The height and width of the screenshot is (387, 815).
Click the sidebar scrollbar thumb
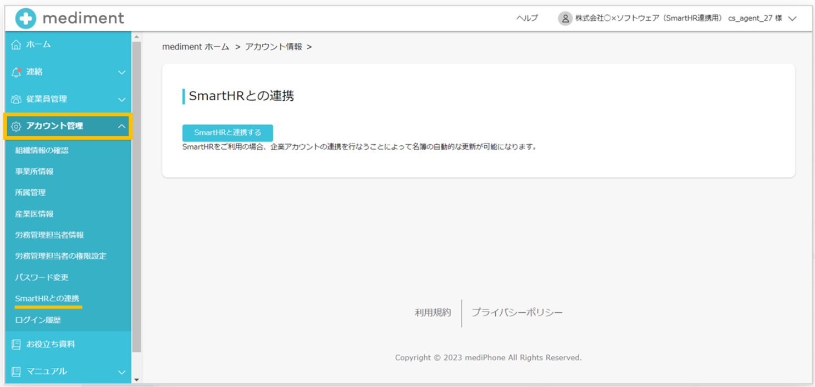pyautogui.click(x=136, y=196)
